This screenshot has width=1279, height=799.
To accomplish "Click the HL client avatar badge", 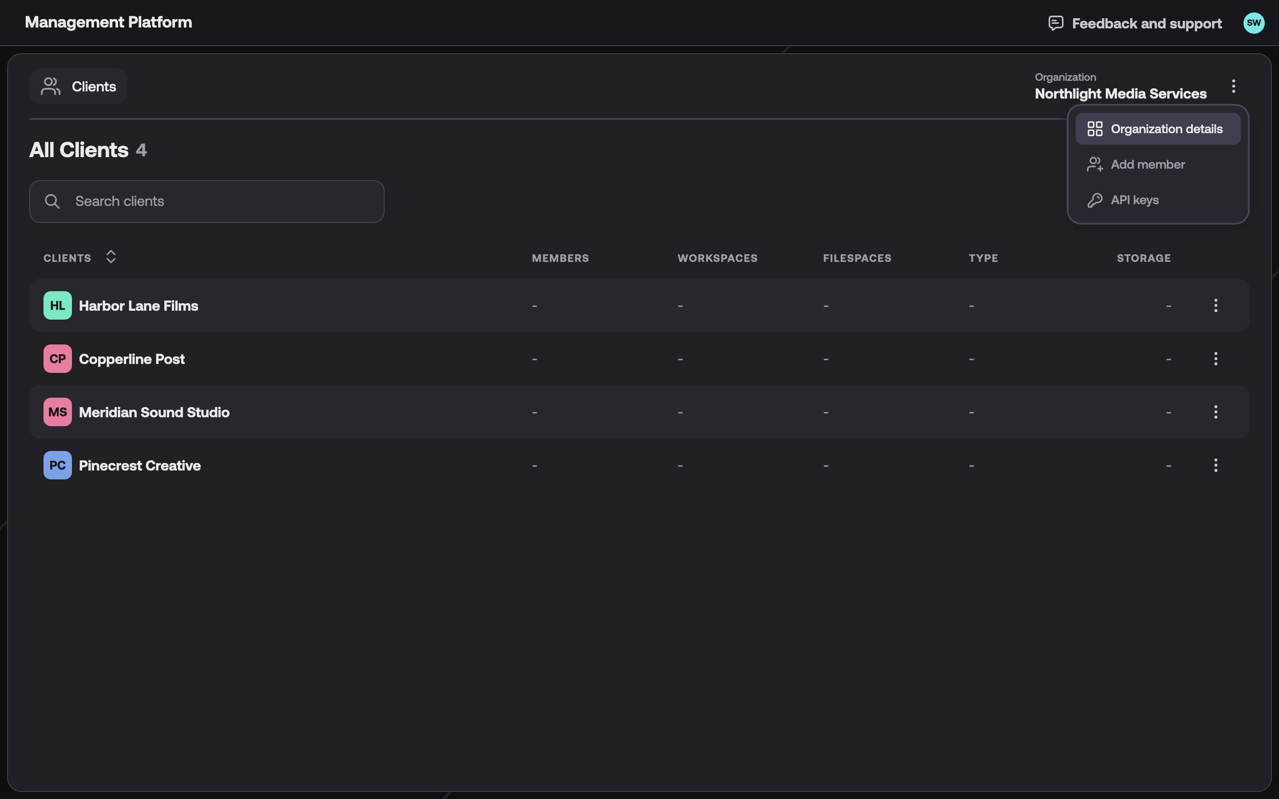I will pyautogui.click(x=58, y=305).
